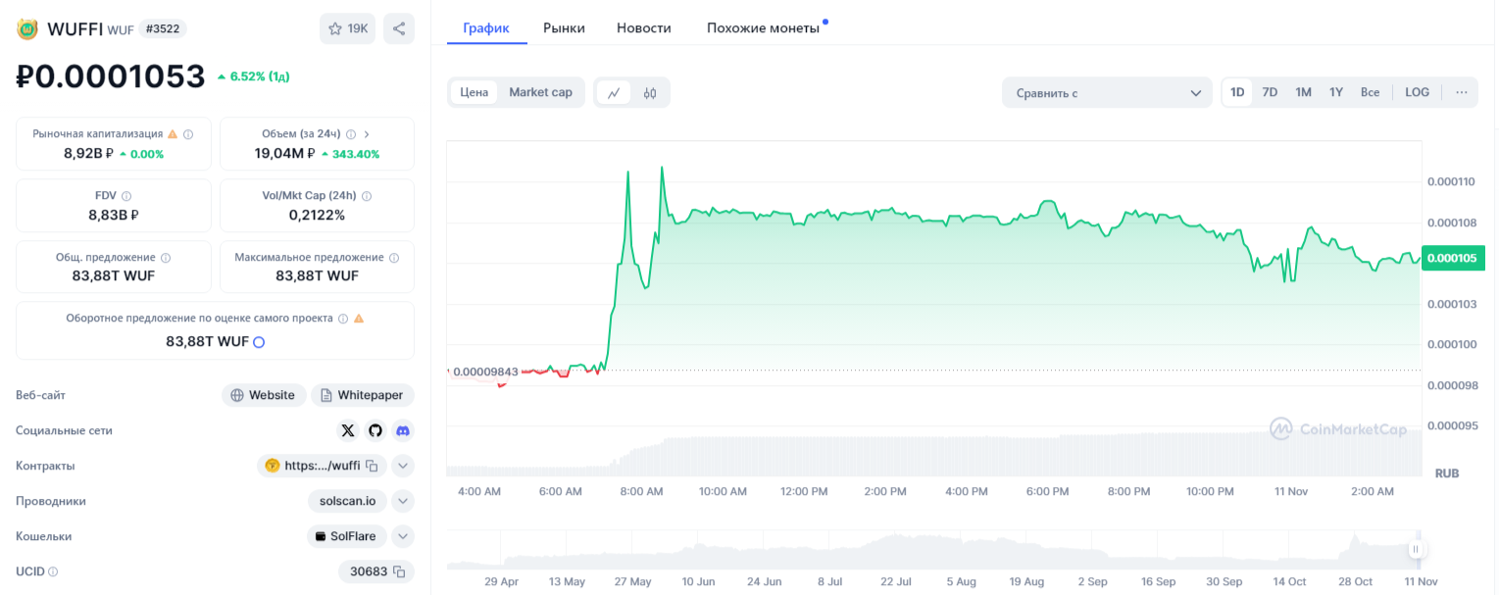Click the 0.000105 current price label
This screenshot has width=1499, height=595.
coord(1452,258)
